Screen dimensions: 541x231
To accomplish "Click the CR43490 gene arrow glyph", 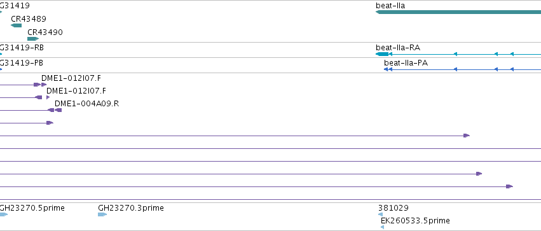I will click(x=33, y=39).
